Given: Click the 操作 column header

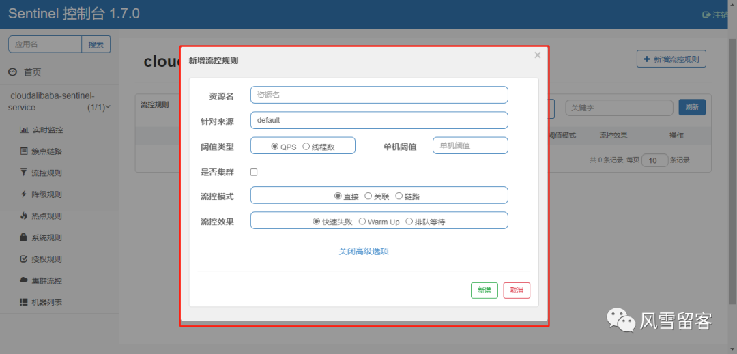Looking at the screenshot, I should (x=676, y=135).
